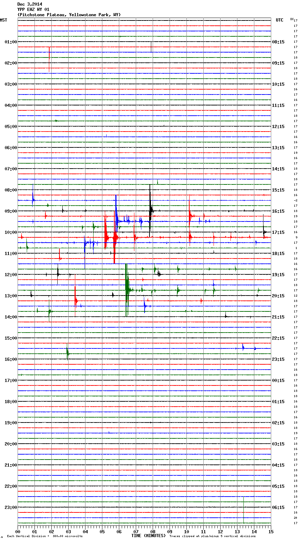Select the 15:00 MST time label
The width and height of the screenshot is (299, 541).
click(x=11, y=338)
